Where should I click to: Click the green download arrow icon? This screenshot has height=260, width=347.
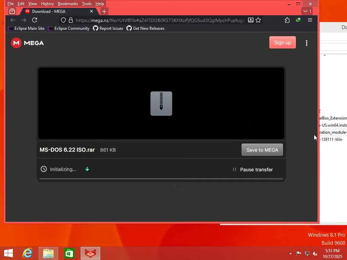[87, 169]
